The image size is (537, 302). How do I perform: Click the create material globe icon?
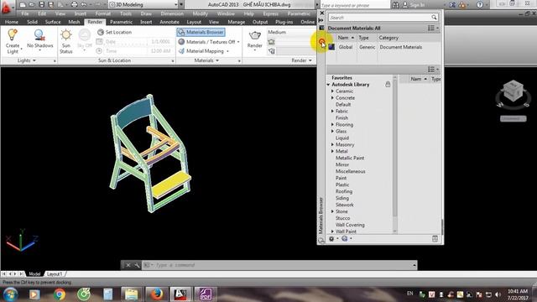(345, 238)
